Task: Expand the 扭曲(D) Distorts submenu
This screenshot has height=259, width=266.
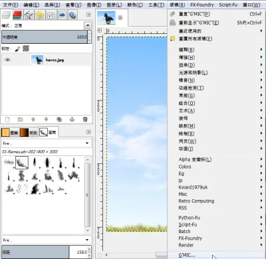Action: coord(216,65)
